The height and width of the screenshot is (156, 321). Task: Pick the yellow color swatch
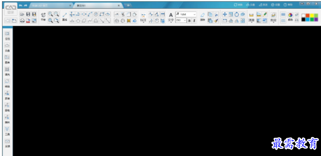[312, 15]
